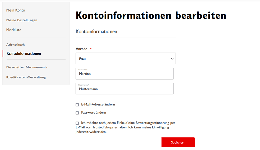Click the Anrede field label
260x150 pixels.
point(81,49)
